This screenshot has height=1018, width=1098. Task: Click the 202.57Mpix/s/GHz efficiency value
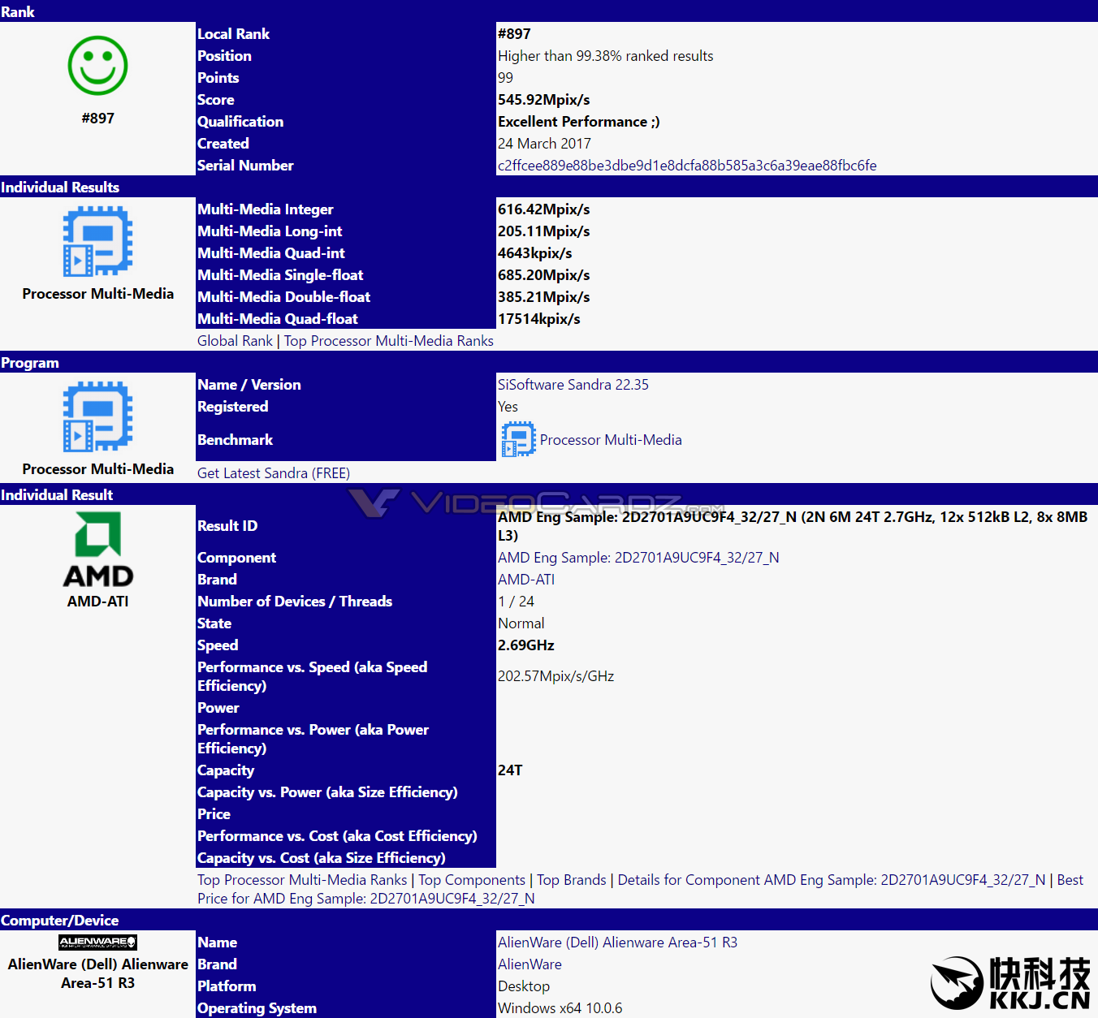pyautogui.click(x=556, y=676)
